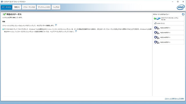This screenshot has width=186, height=104.
Task: Close the Intel Rapid Storage window
Action: tap(183, 2)
